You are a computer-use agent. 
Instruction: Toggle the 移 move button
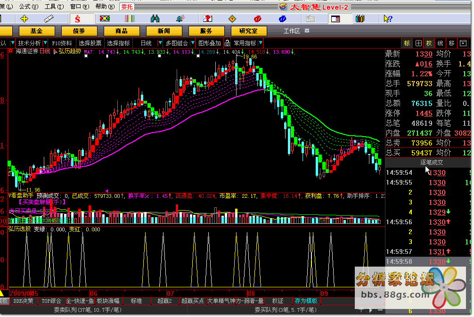[452, 43]
